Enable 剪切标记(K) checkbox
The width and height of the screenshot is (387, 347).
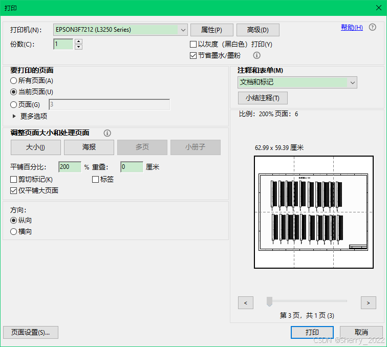pyautogui.click(x=14, y=180)
